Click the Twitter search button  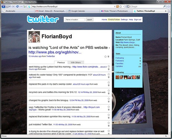point(89,20)
